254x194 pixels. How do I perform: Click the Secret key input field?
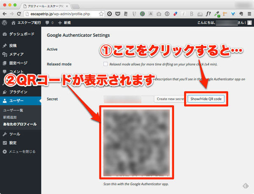pos(128,99)
